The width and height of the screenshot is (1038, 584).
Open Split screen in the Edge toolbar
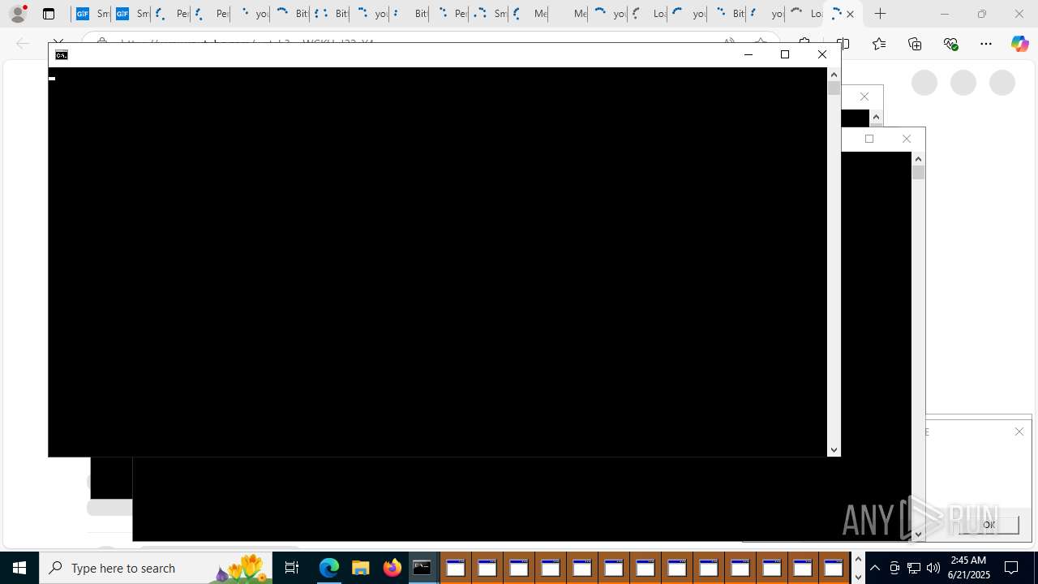pyautogui.click(x=843, y=44)
